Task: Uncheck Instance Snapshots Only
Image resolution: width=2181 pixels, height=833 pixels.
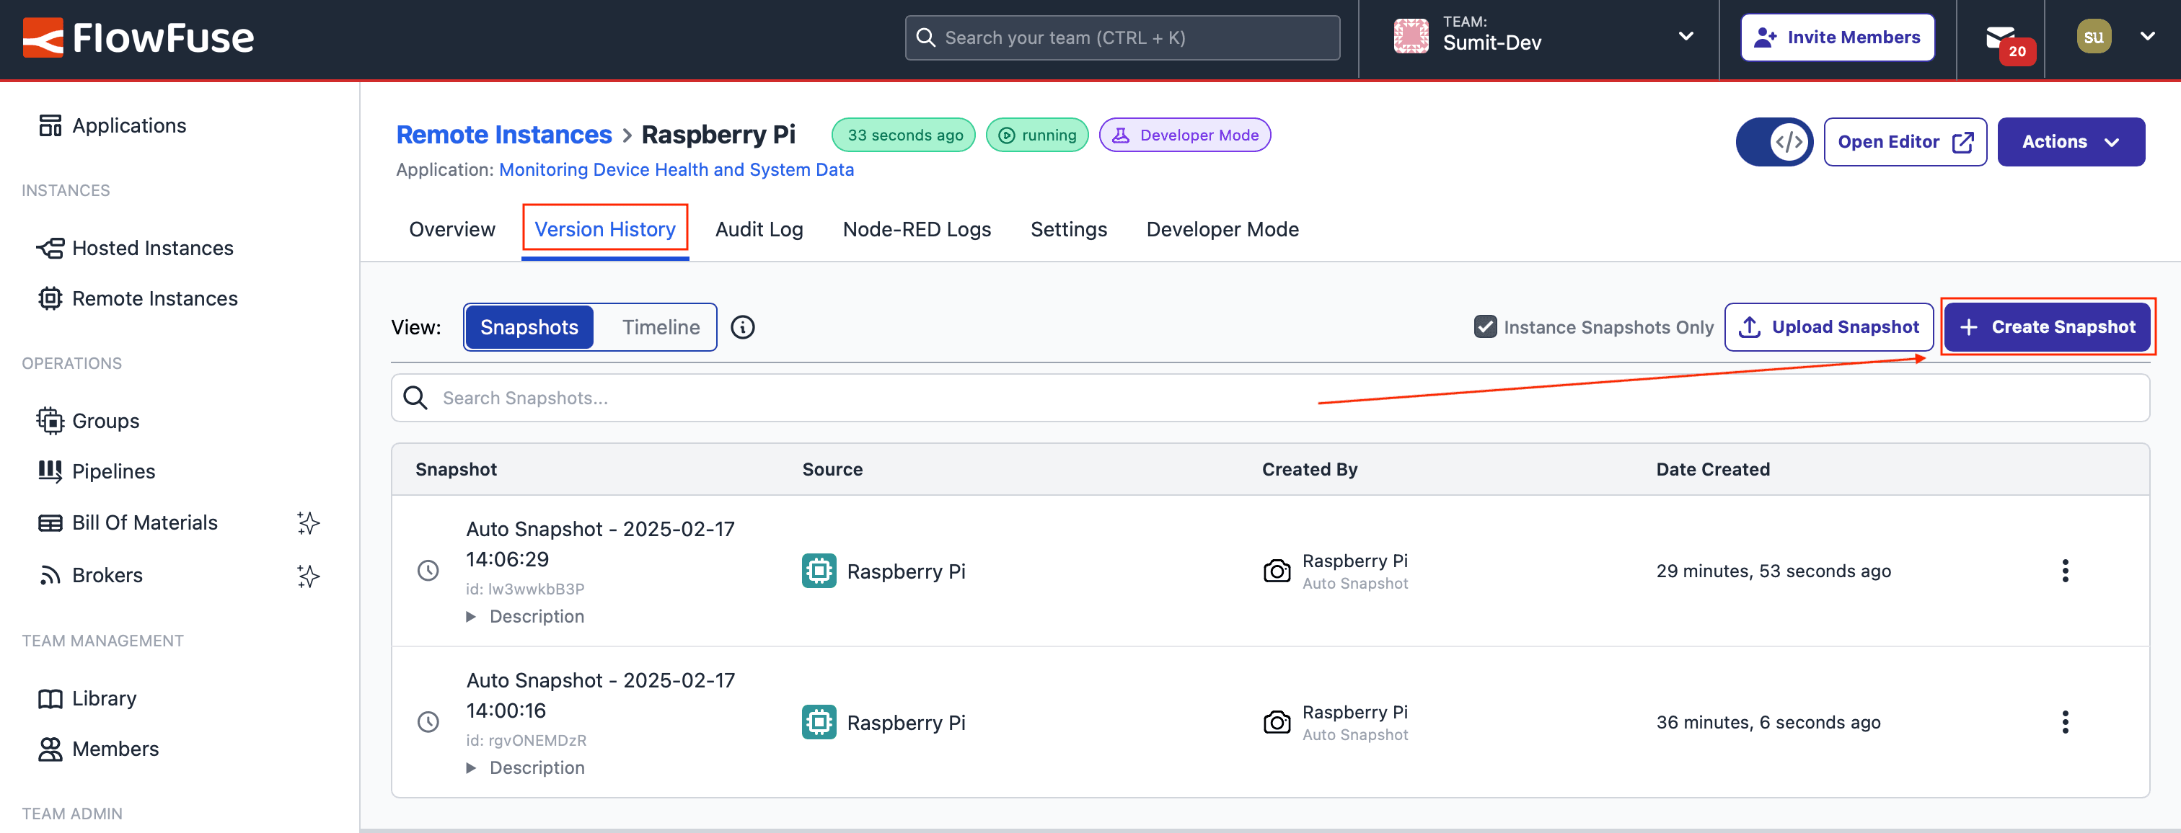Action: (x=1486, y=326)
